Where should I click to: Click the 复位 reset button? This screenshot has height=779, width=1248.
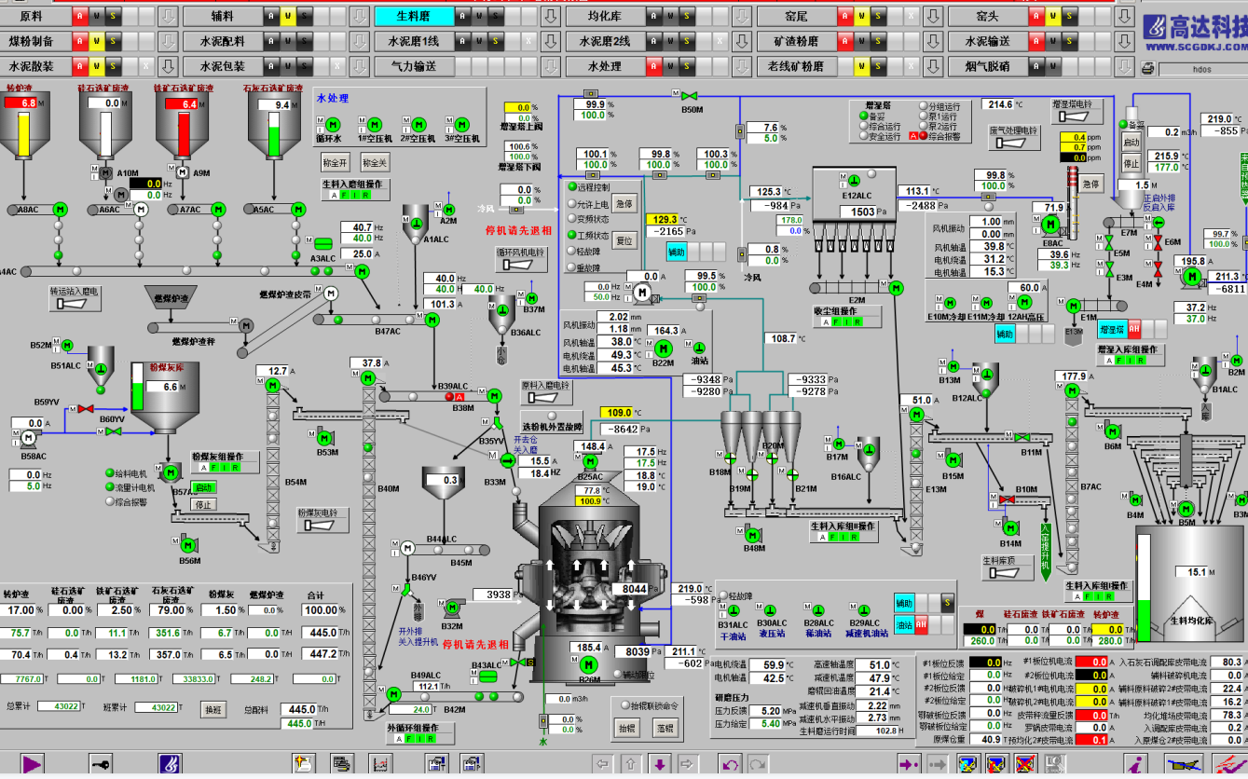click(624, 240)
